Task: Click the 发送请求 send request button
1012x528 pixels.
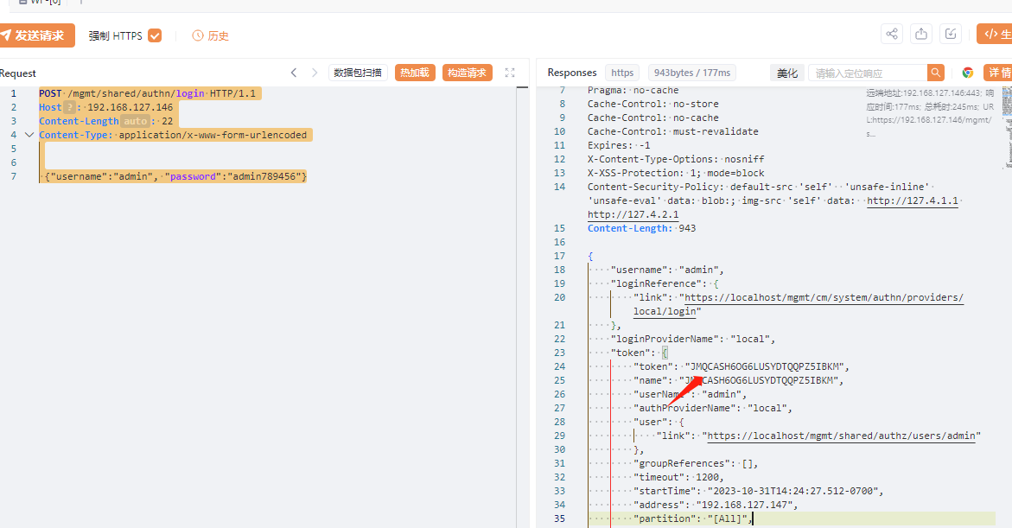Action: pos(35,35)
